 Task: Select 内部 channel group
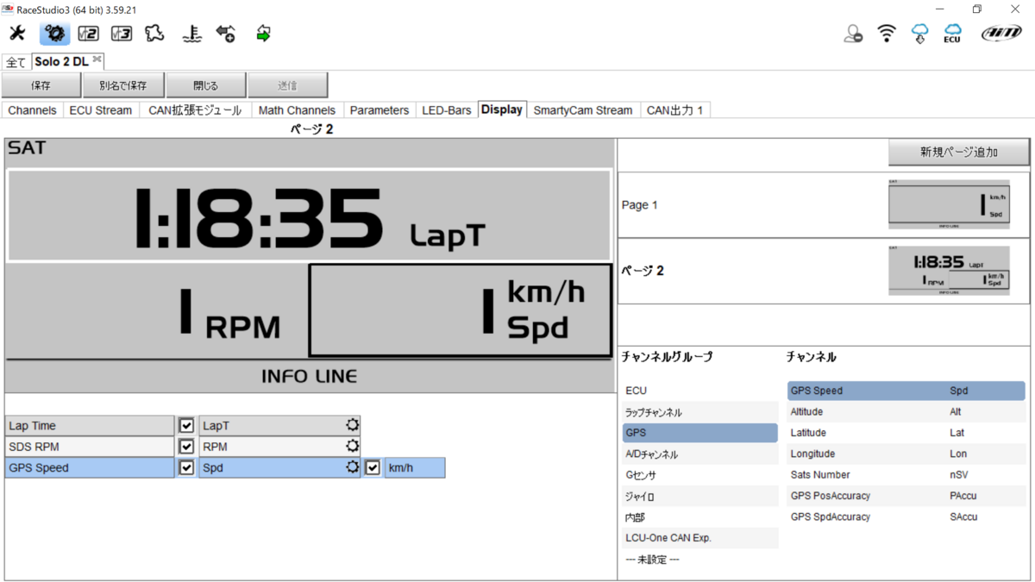(x=699, y=516)
